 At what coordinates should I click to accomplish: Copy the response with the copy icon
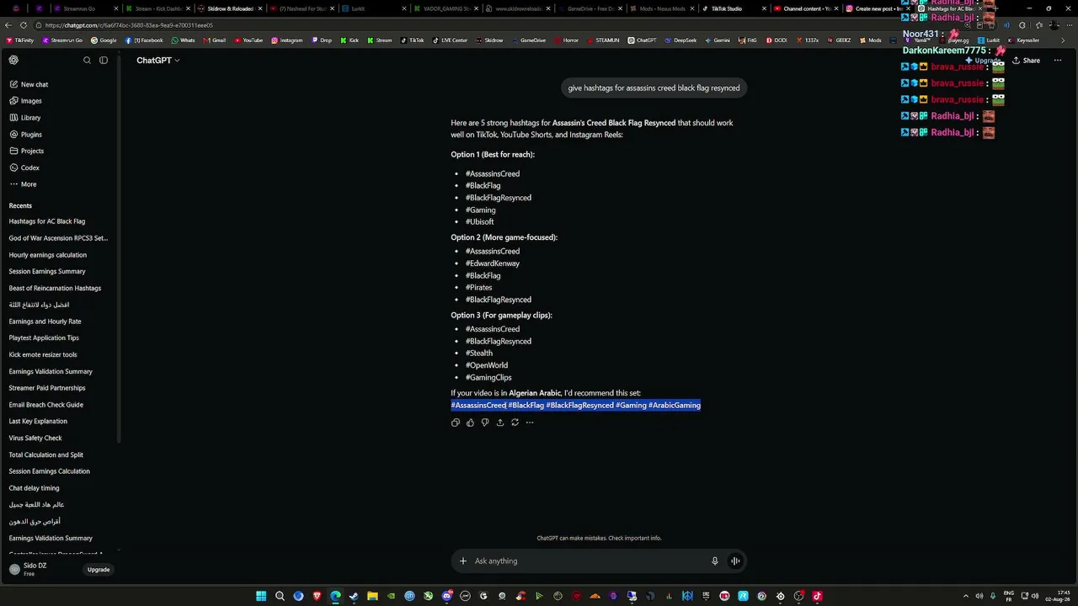pos(456,423)
